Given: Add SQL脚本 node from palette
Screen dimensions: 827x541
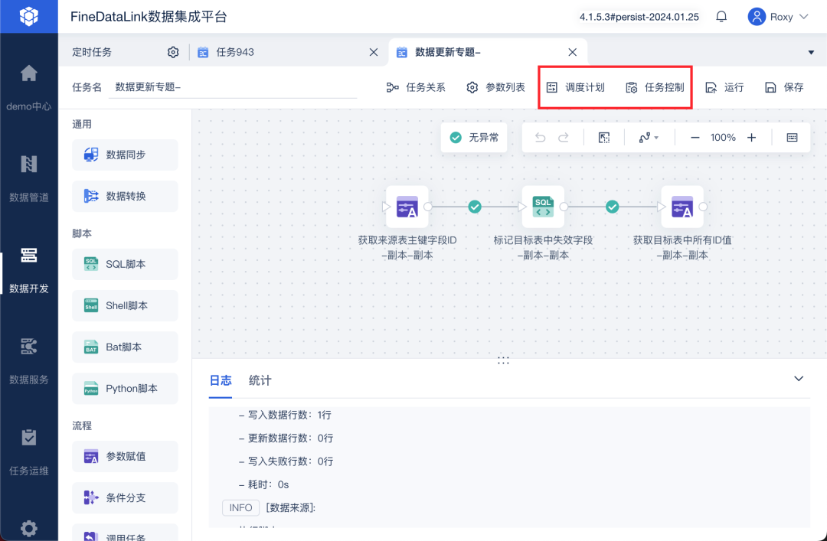Looking at the screenshot, I should pyautogui.click(x=125, y=264).
